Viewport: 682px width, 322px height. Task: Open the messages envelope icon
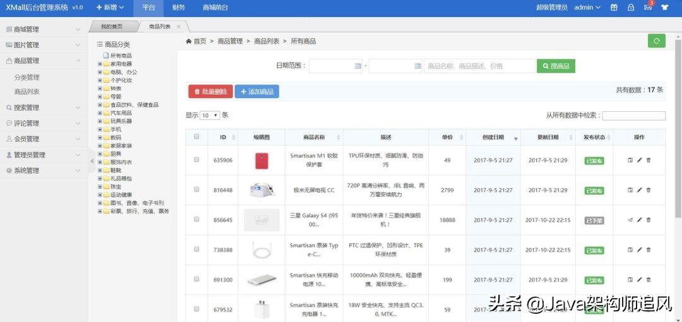648,8
